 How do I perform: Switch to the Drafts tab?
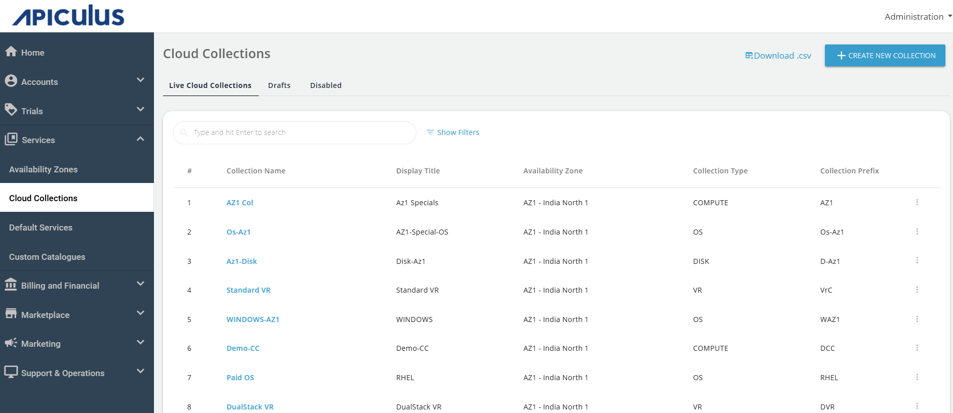[x=279, y=85]
